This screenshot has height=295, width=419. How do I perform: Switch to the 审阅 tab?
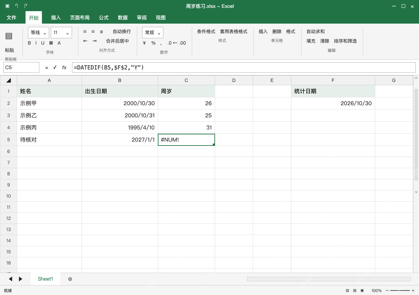click(x=142, y=18)
